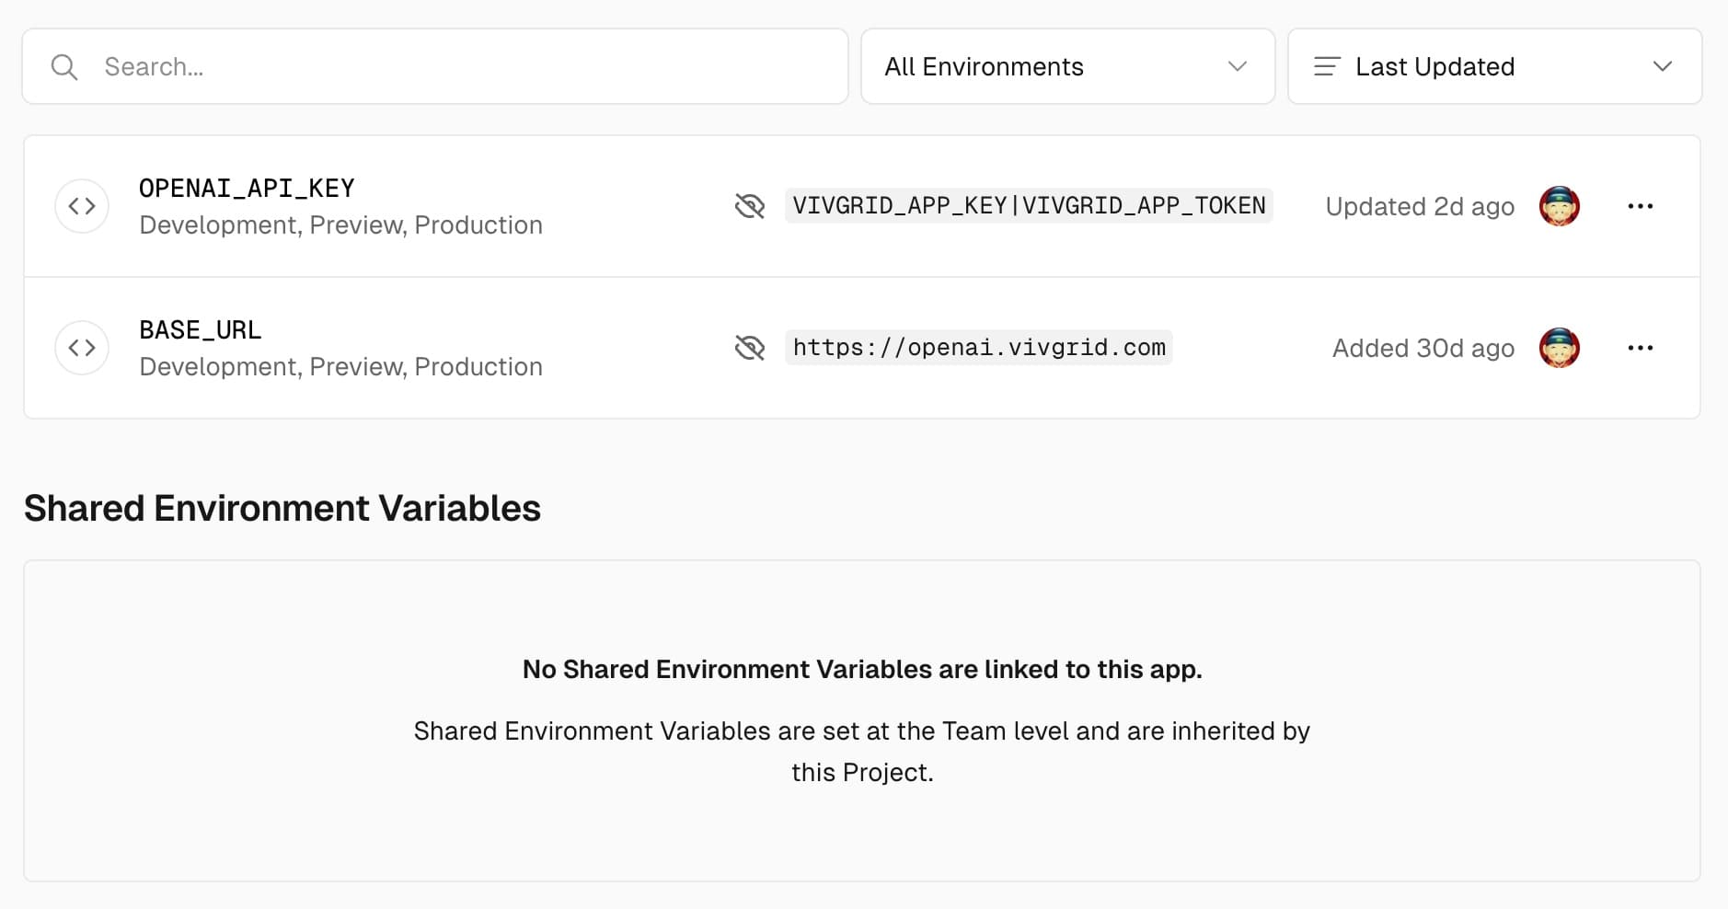This screenshot has height=909, width=1728.
Task: Open the ellipsis menu for OPENAI_API_KEY
Action: pos(1642,205)
